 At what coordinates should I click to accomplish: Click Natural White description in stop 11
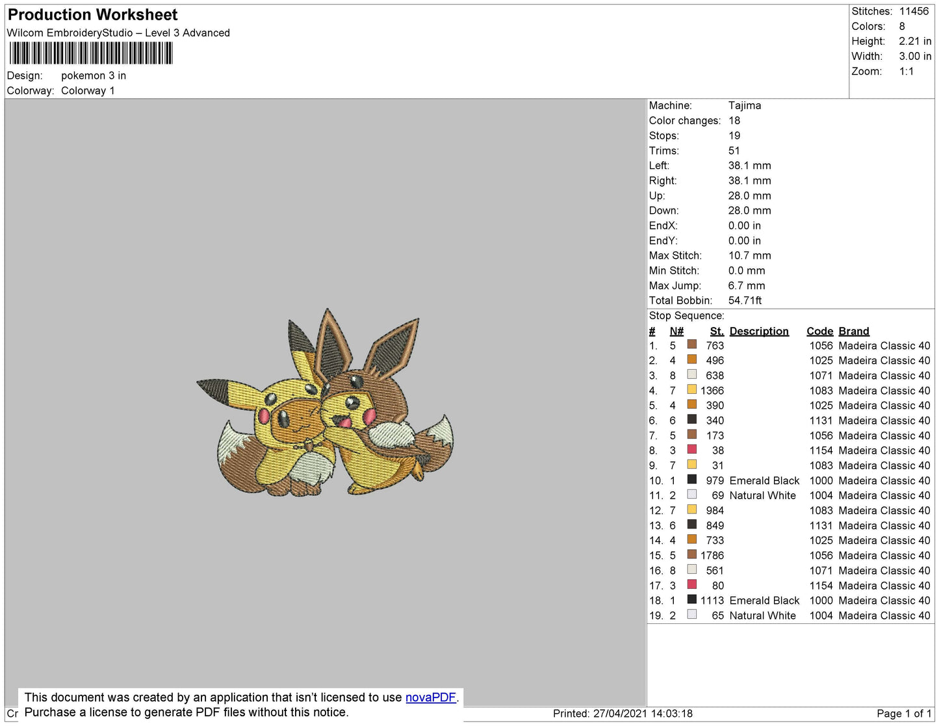point(762,496)
